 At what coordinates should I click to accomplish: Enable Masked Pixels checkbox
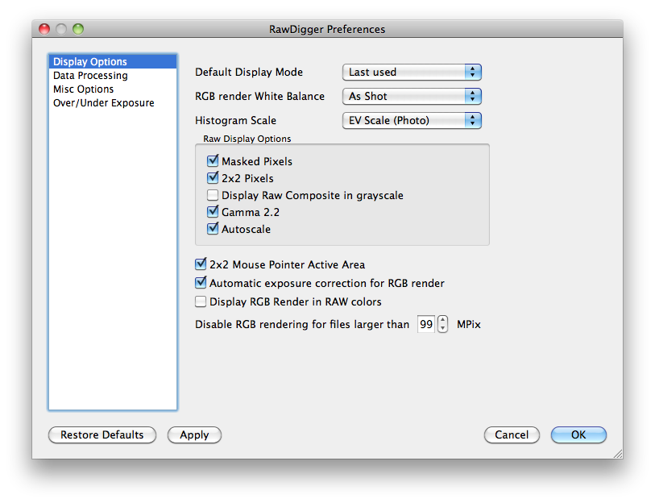click(213, 161)
